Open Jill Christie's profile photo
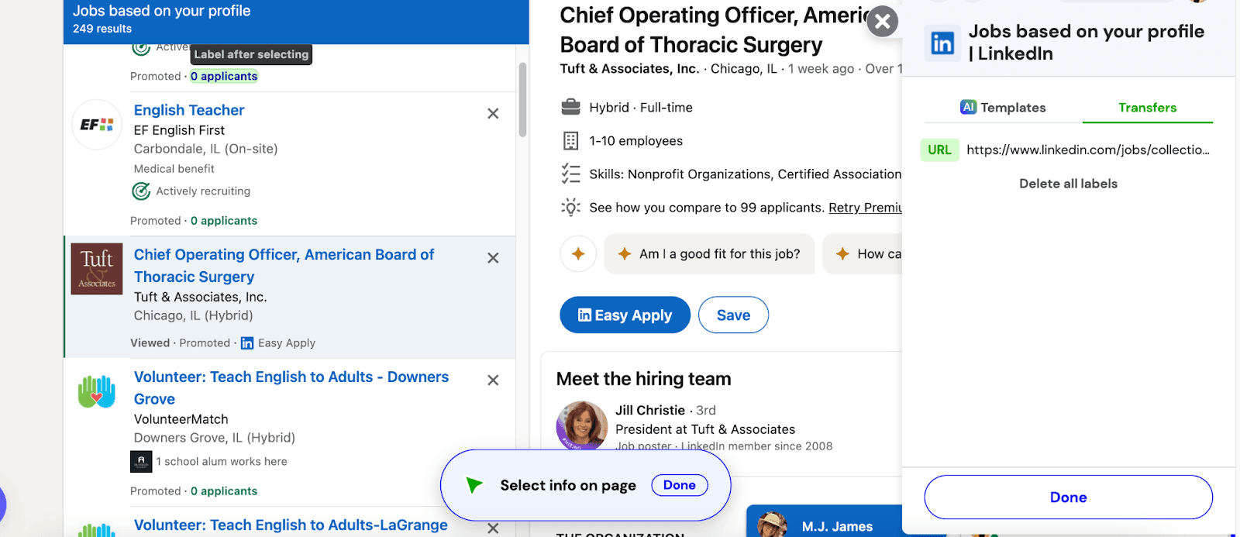1240x537 pixels. pyautogui.click(x=581, y=425)
